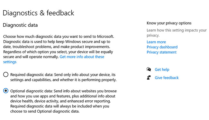Screen dimensions: 209x120
Task: Open the Learn more link
Action: click(x=156, y=42)
